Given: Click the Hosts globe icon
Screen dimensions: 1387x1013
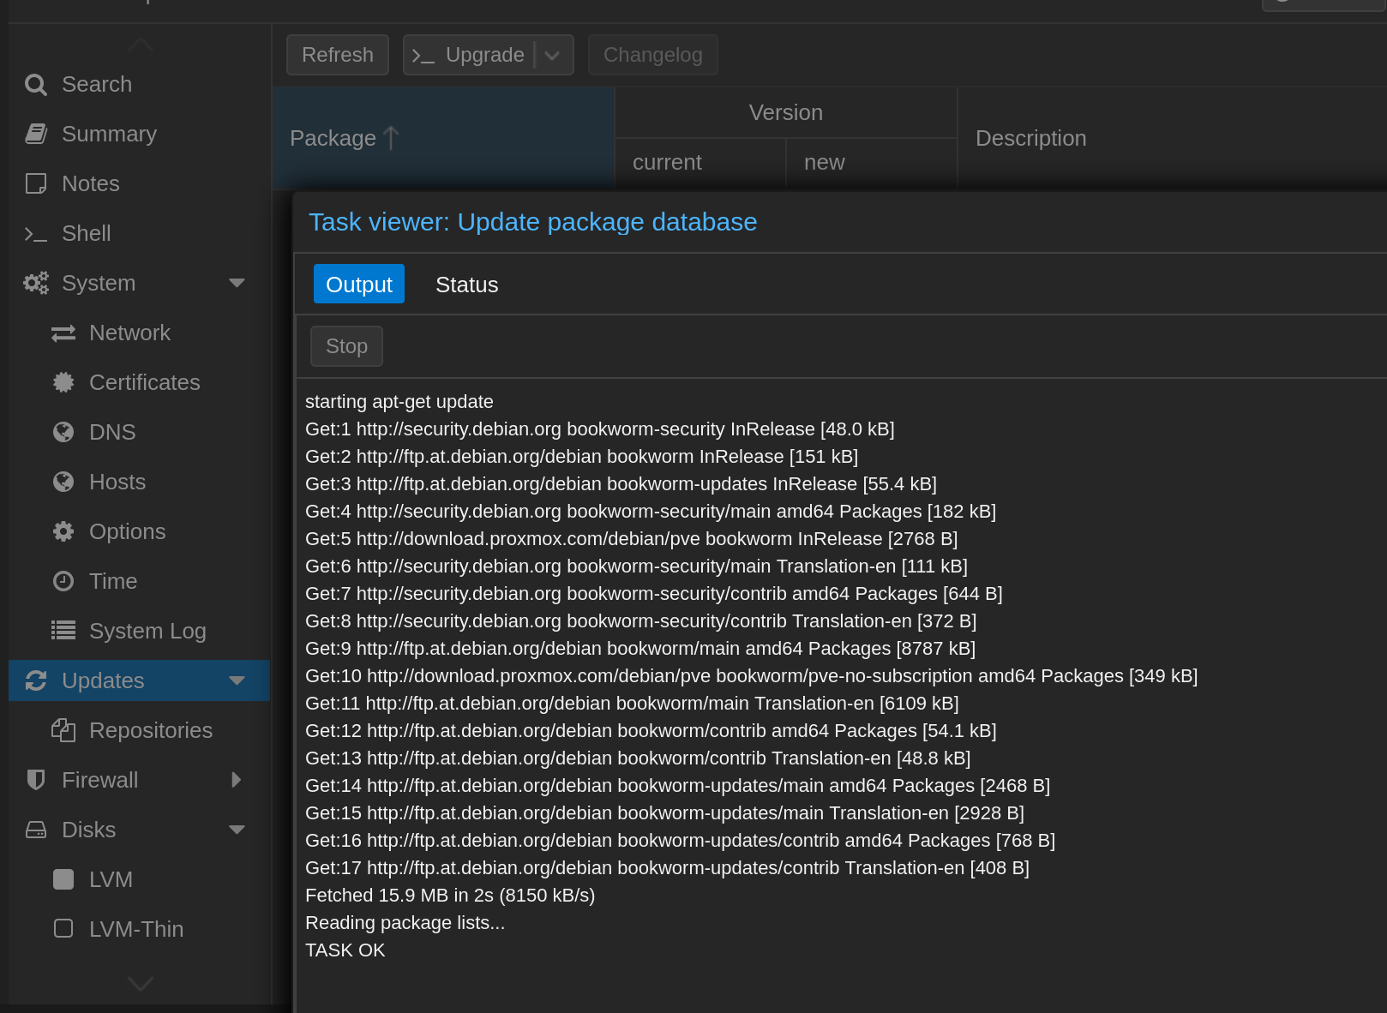Looking at the screenshot, I should pyautogui.click(x=63, y=483).
